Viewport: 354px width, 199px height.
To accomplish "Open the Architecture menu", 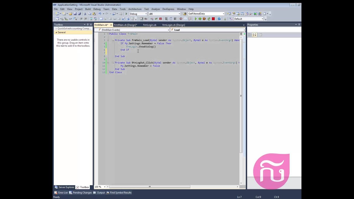I will 135,9.
